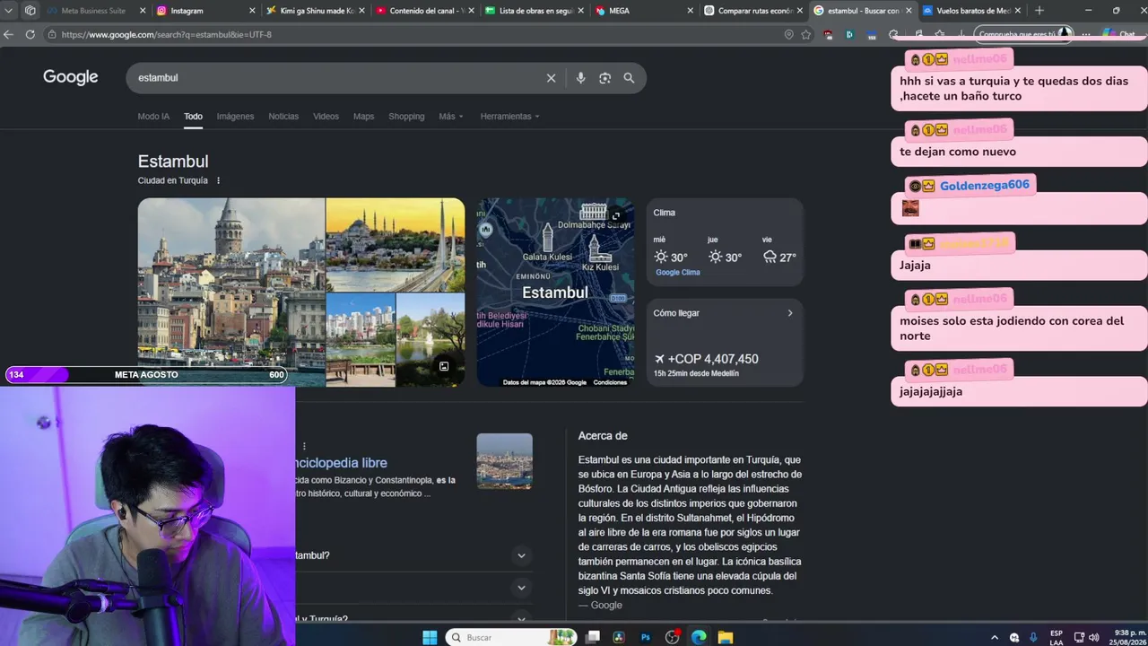Show hidden system tray icons
1148x646 pixels.
[994, 637]
